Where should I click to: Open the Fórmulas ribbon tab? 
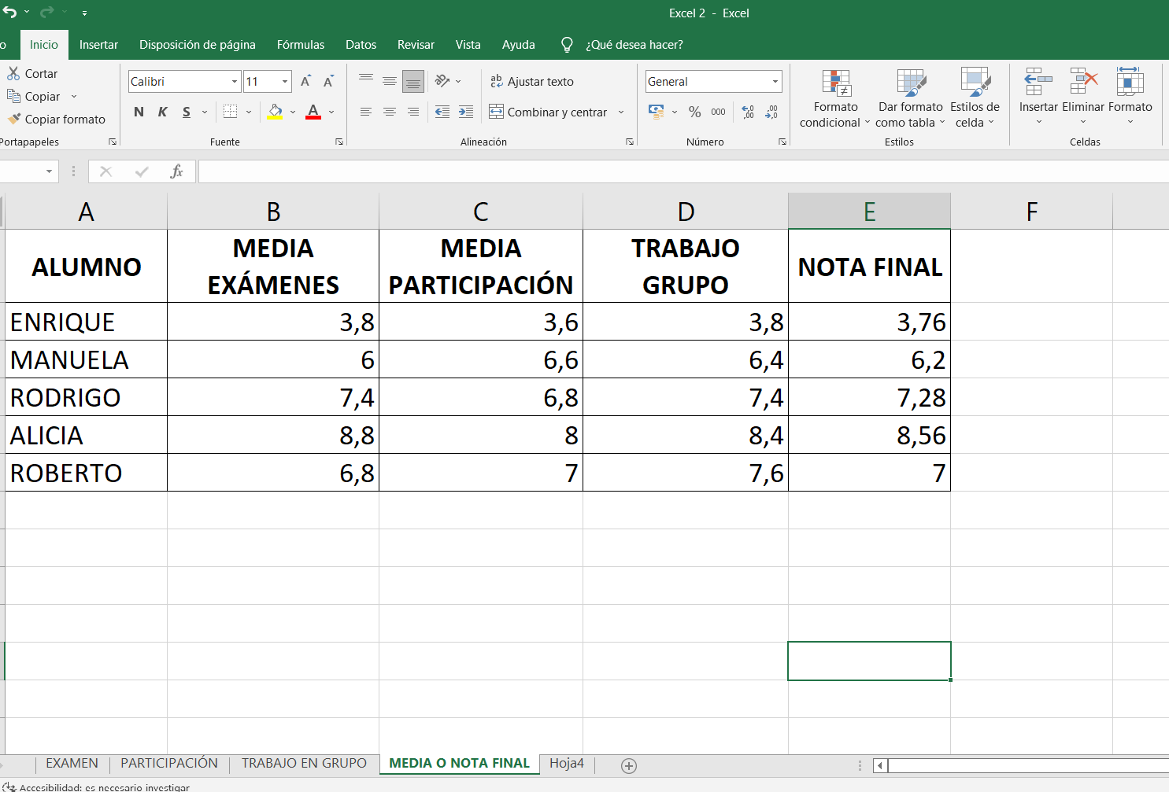pyautogui.click(x=300, y=45)
